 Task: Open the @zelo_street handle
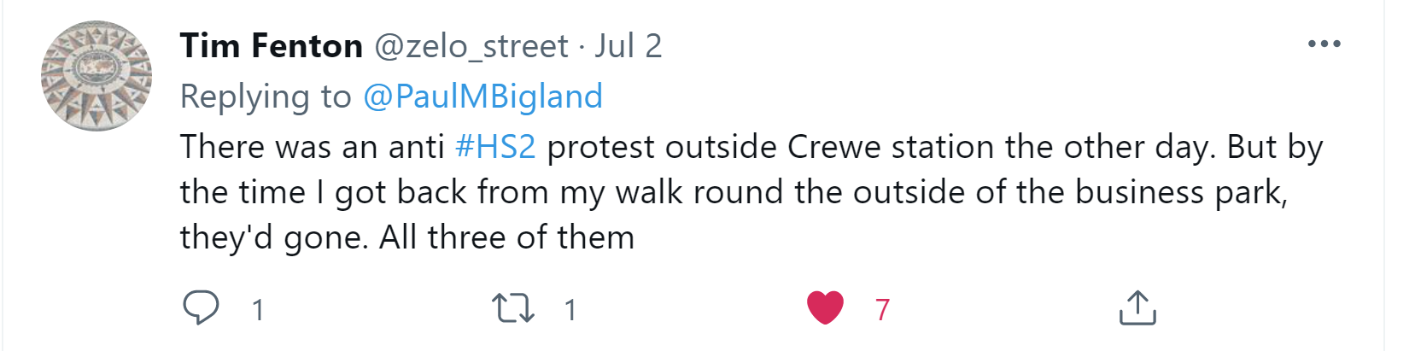pos(471,46)
